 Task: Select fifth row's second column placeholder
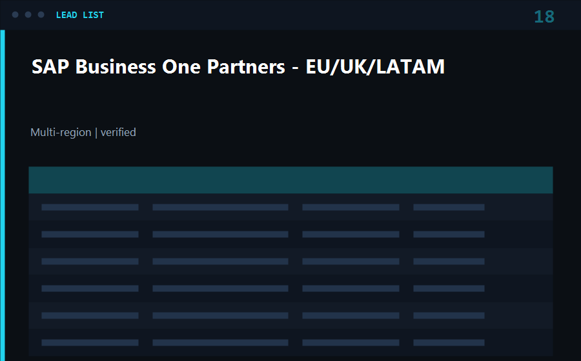(x=221, y=315)
